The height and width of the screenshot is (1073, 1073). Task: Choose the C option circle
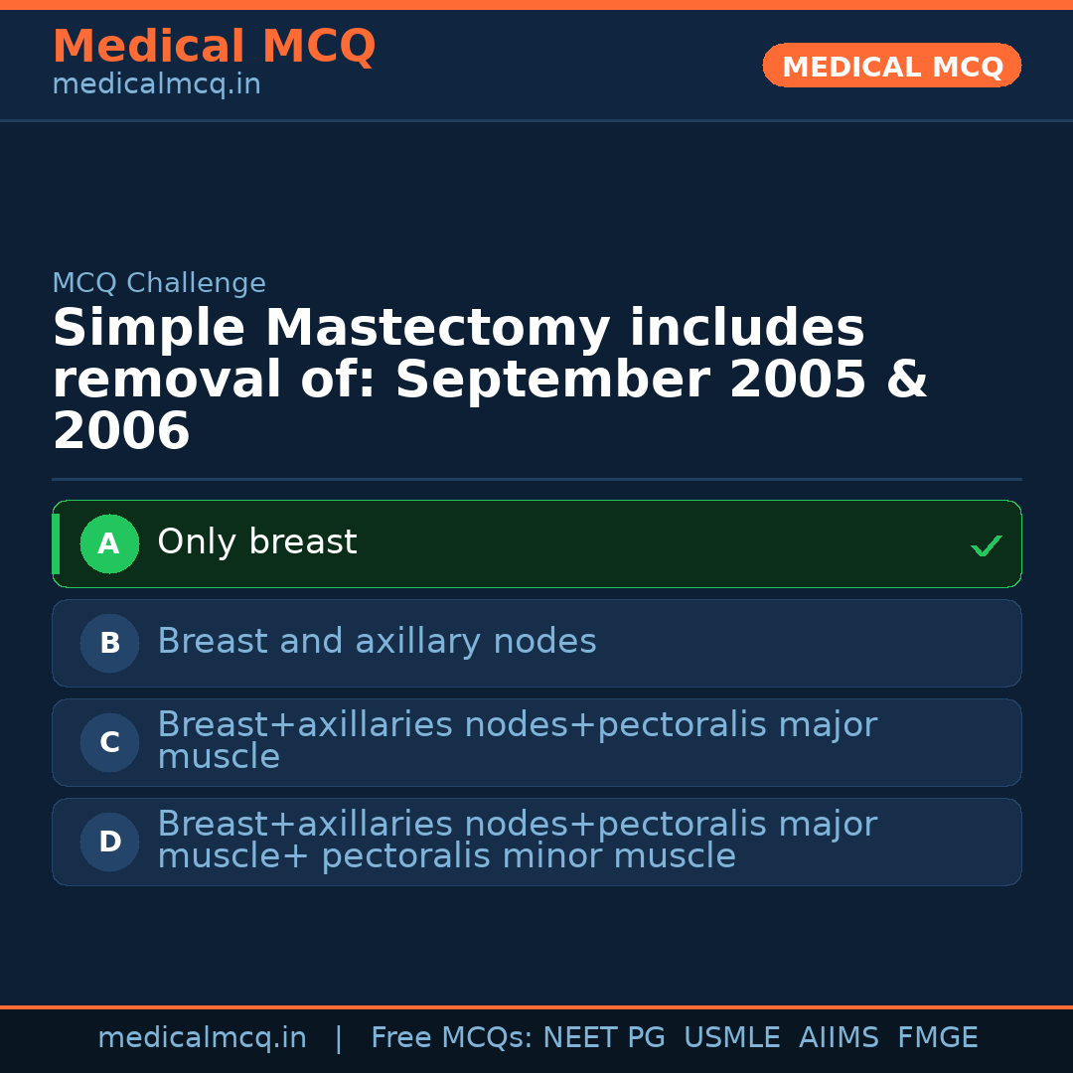click(x=109, y=742)
